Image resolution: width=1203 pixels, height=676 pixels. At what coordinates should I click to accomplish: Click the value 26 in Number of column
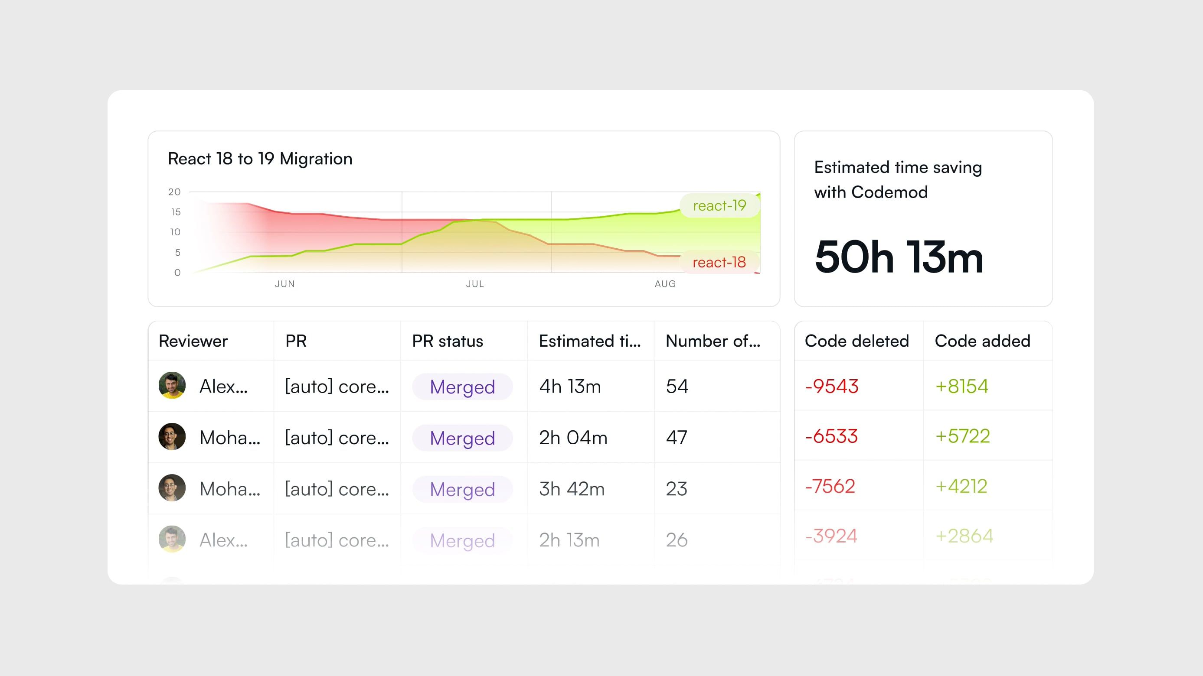pyautogui.click(x=677, y=540)
